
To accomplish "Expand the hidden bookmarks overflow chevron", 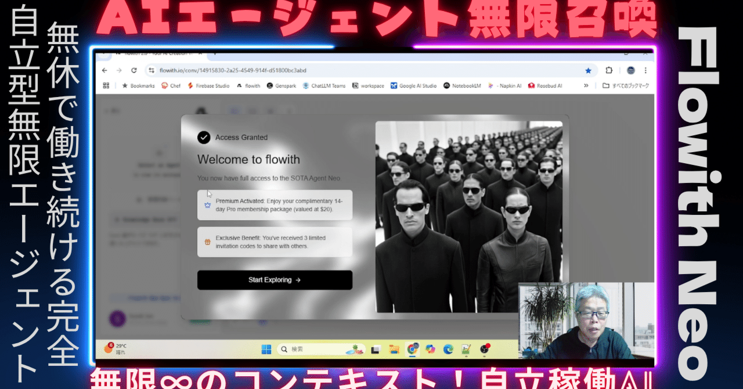I will 586,85.
